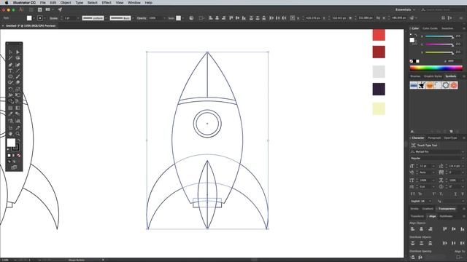This screenshot has width=467, height=262.
Task: Choose the Line Segment tool
Action: (x=18, y=71)
